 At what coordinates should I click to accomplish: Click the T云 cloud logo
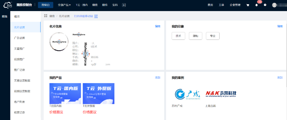click(8, 5)
